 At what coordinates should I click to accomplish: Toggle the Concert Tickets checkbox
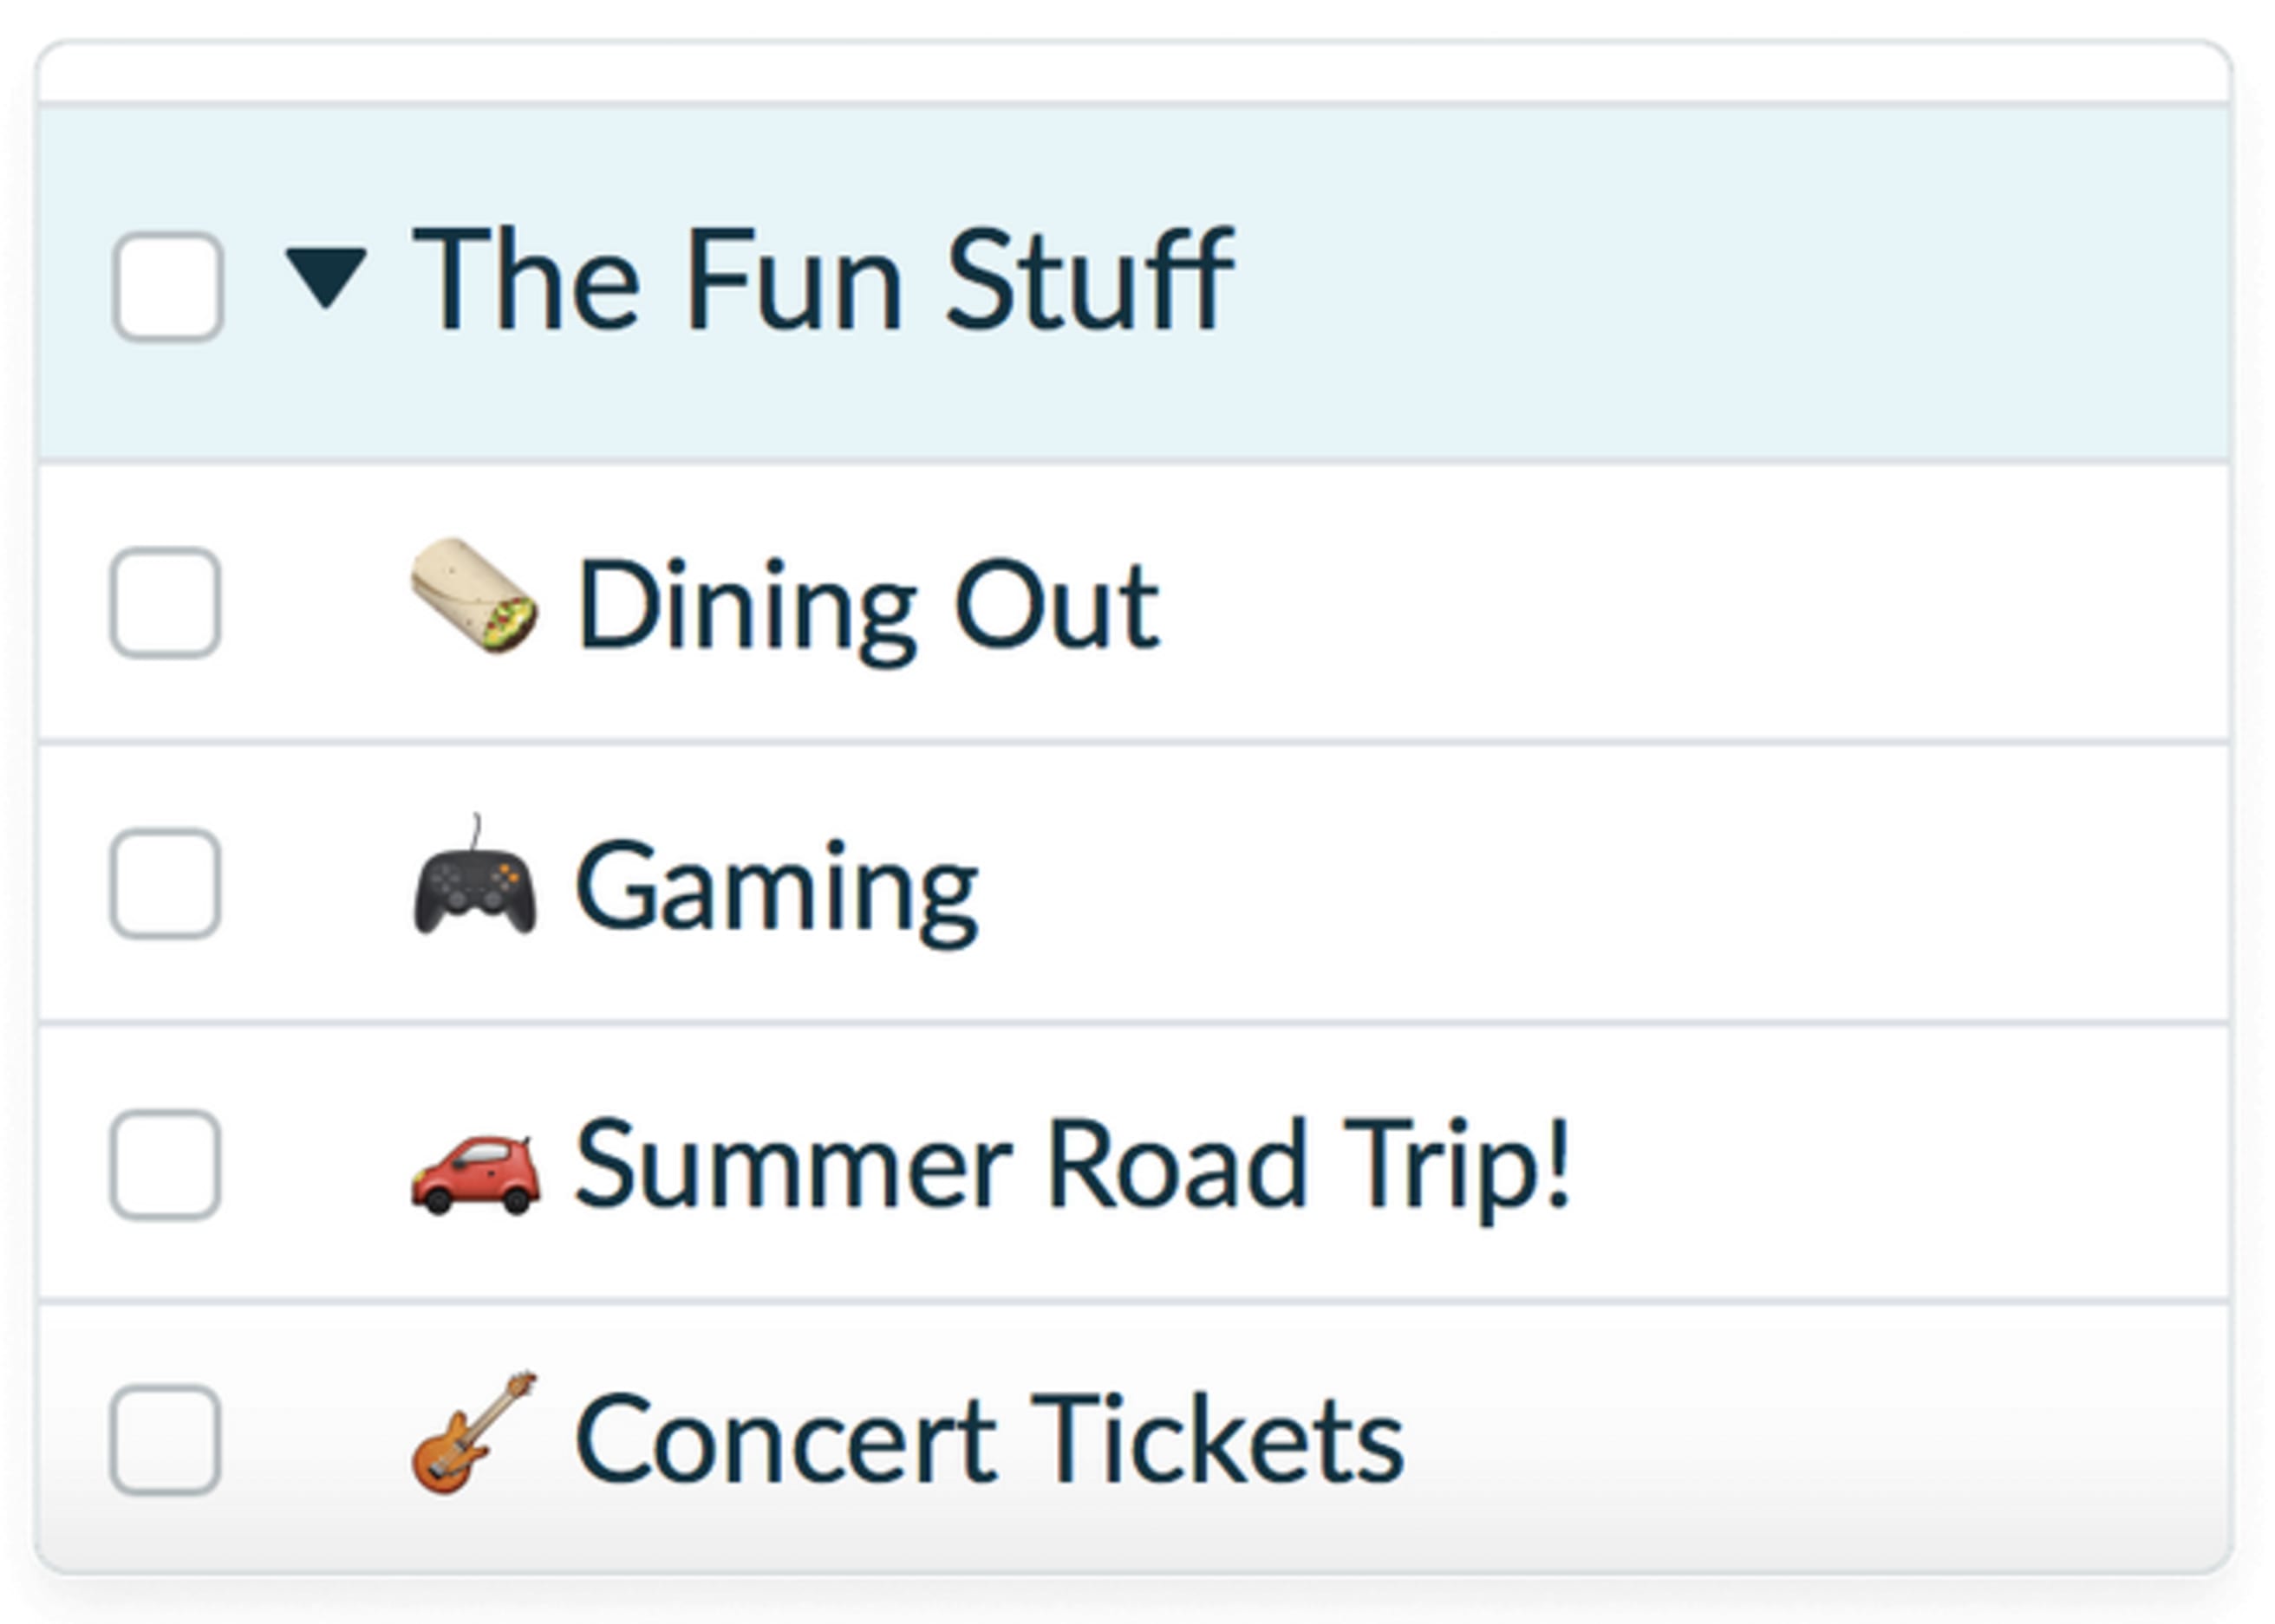click(165, 1439)
